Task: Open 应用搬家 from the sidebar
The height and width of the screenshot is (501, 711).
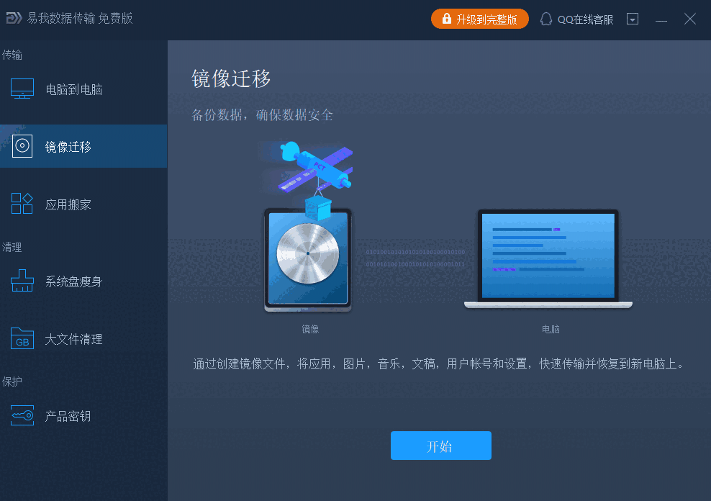Action: pyautogui.click(x=68, y=204)
